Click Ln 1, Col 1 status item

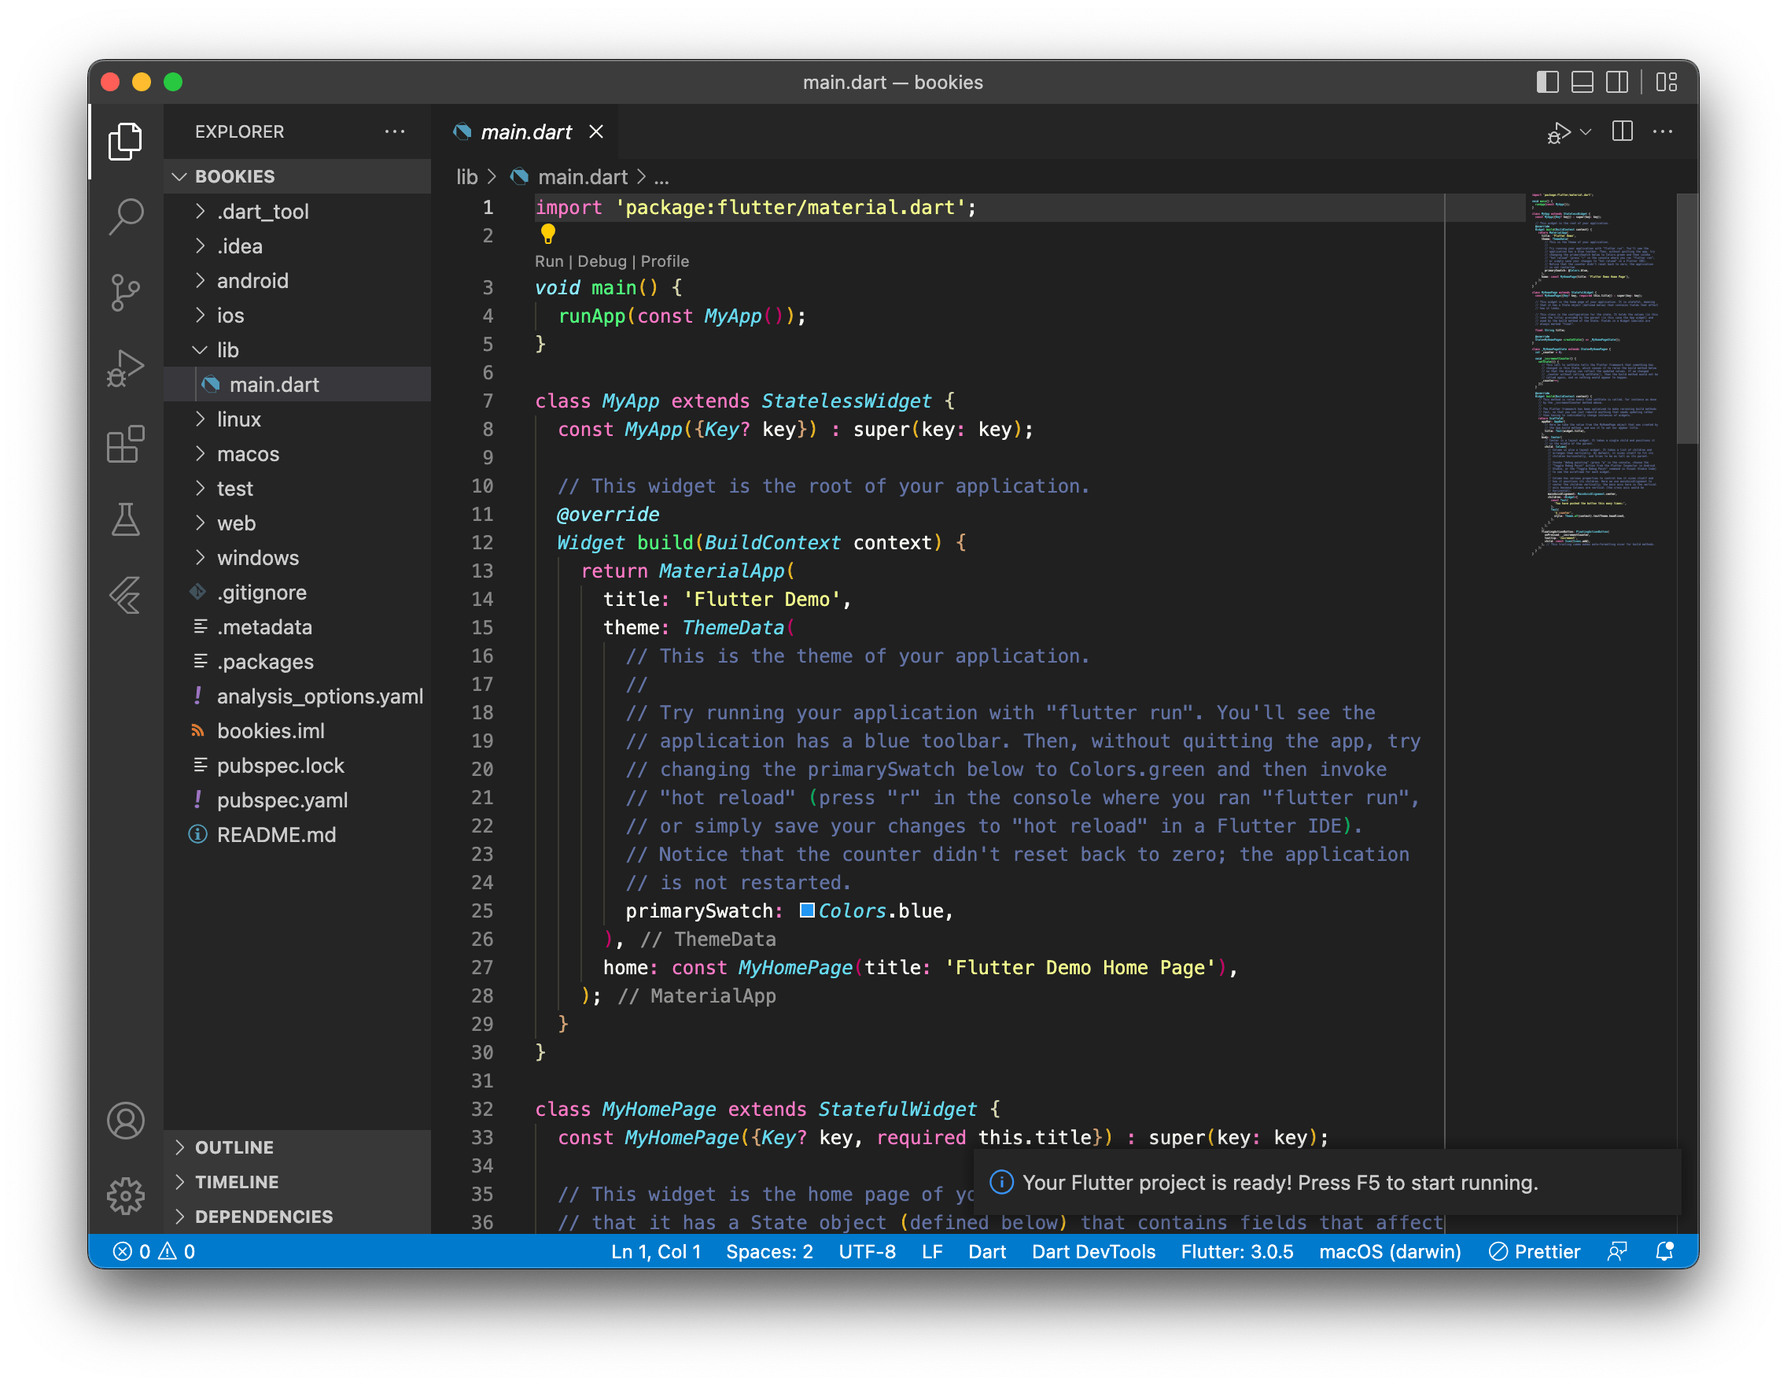tap(655, 1250)
